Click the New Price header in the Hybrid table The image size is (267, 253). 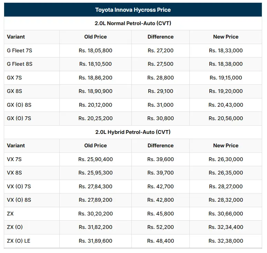(226, 146)
